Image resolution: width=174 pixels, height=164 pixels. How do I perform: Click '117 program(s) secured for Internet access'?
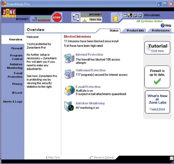[101, 75]
